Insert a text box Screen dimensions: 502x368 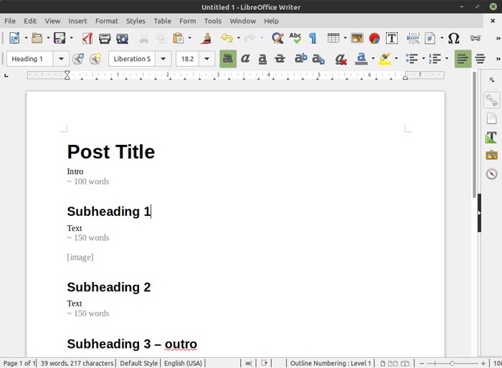coord(392,38)
